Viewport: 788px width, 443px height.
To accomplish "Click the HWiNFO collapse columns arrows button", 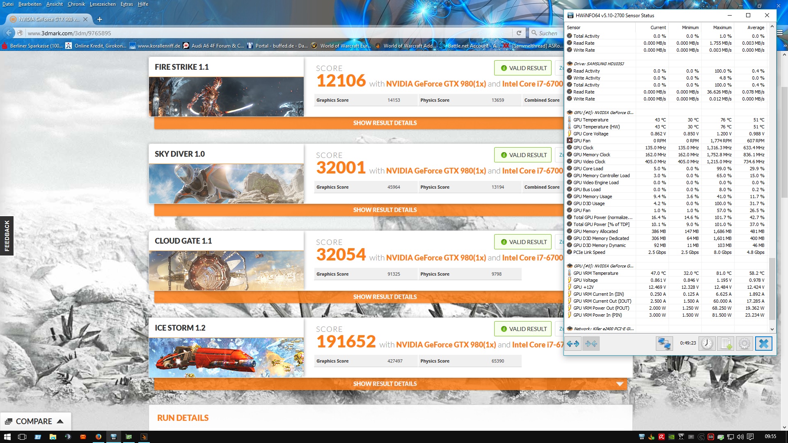I will click(x=591, y=344).
